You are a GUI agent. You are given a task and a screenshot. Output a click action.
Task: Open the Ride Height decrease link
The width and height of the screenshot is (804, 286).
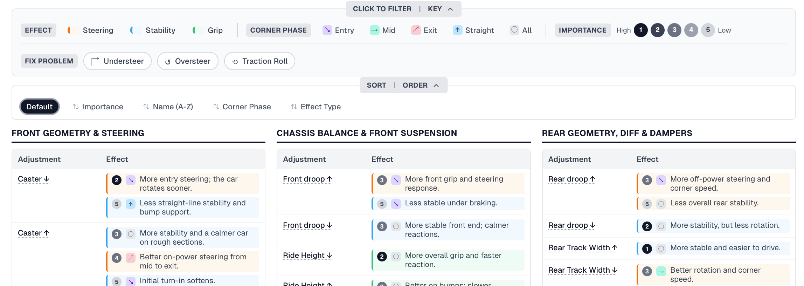(x=307, y=256)
